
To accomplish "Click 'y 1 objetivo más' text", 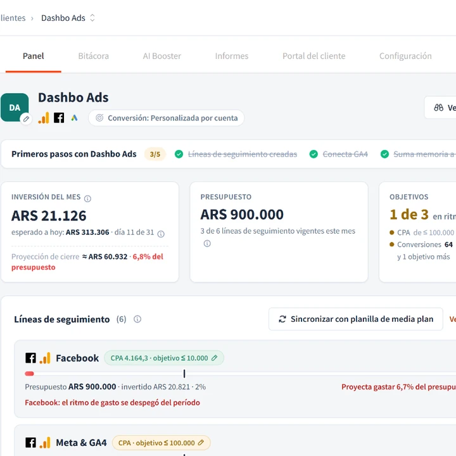I will tap(424, 256).
